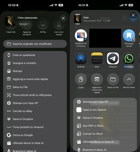Image resolution: width=140 pixels, height=152 pixels.
Task: Share to Telegram Messaggi salvati contact
Action: pyautogui.click(x=129, y=38)
